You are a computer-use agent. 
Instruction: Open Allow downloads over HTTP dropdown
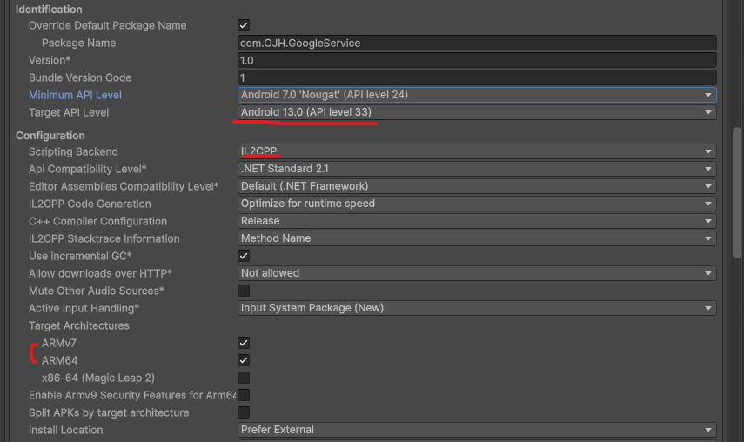pos(477,273)
